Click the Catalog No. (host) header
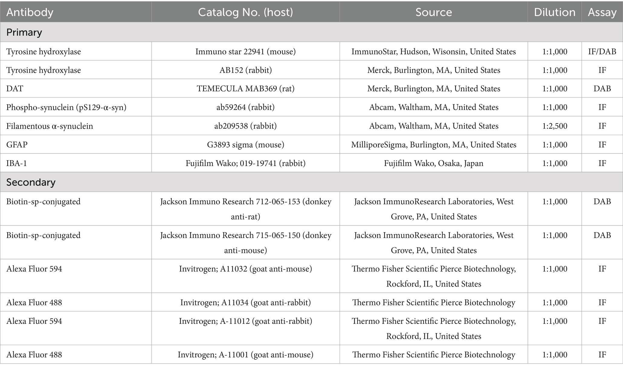The height and width of the screenshot is (369, 623). pyautogui.click(x=245, y=12)
